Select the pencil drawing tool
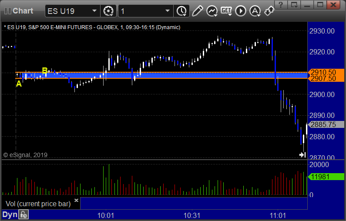346x221 pixels. click(197, 11)
